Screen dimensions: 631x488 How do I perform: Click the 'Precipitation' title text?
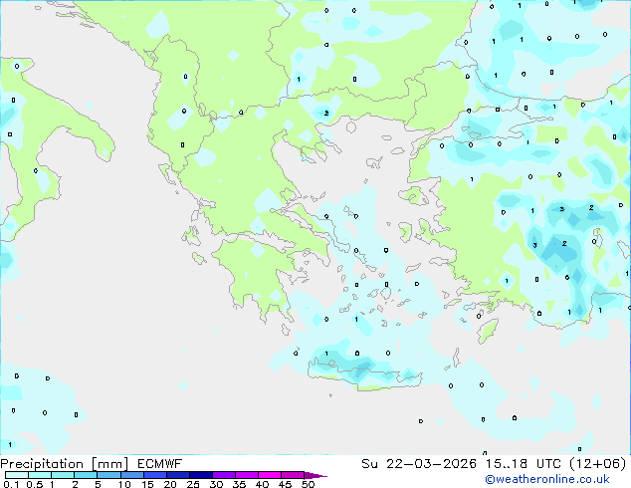click(x=42, y=464)
